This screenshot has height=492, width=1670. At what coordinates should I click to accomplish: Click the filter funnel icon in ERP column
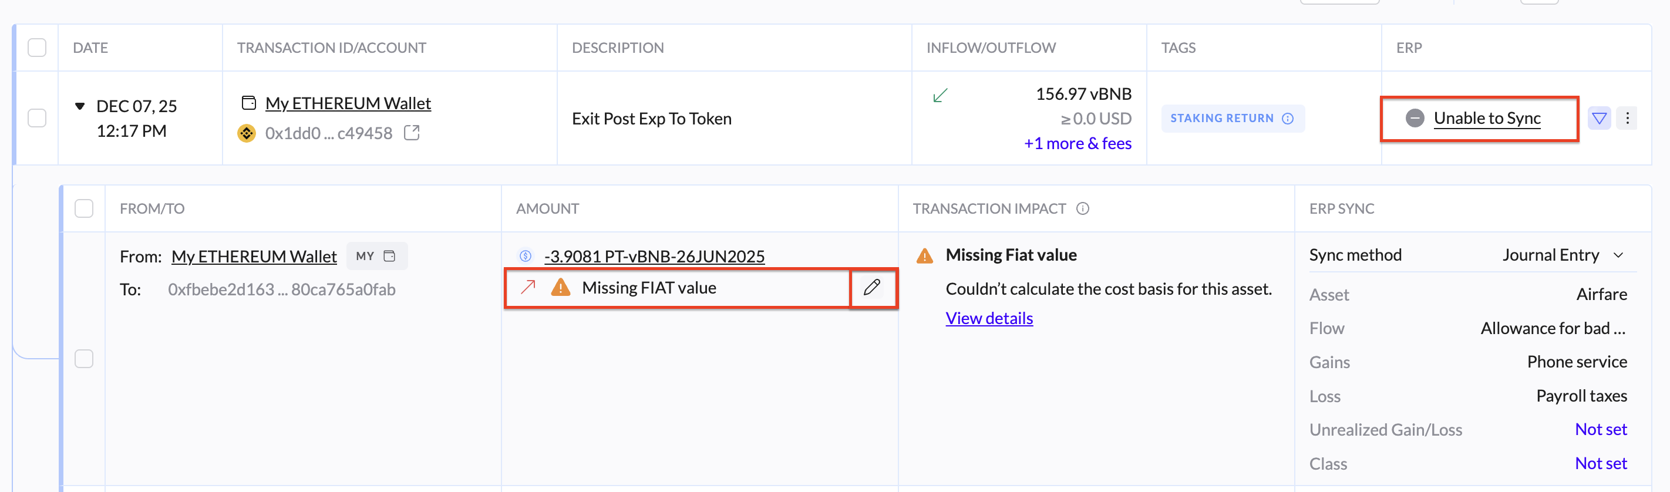(x=1600, y=118)
